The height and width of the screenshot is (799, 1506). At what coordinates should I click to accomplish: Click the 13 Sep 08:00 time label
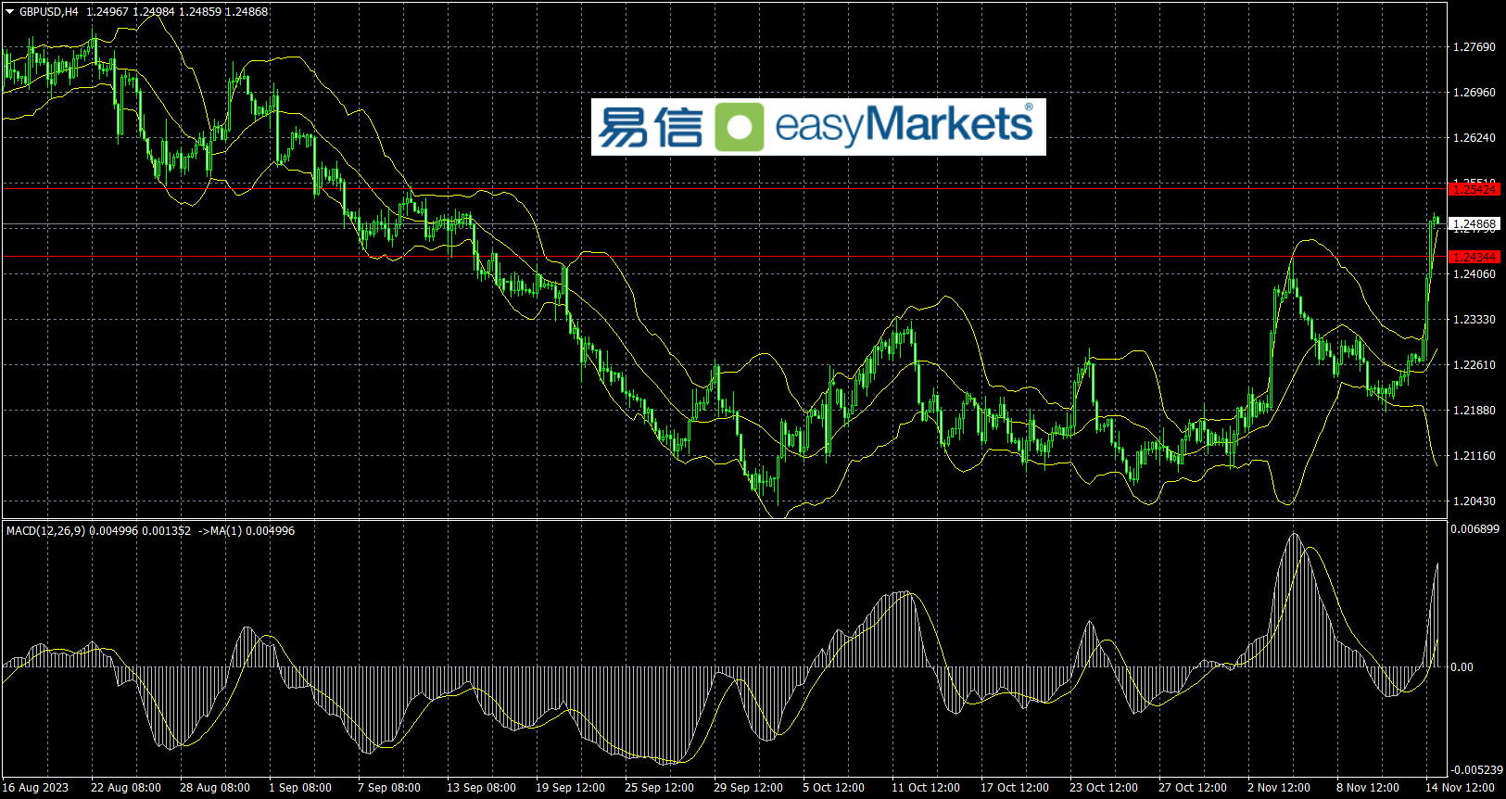[482, 788]
